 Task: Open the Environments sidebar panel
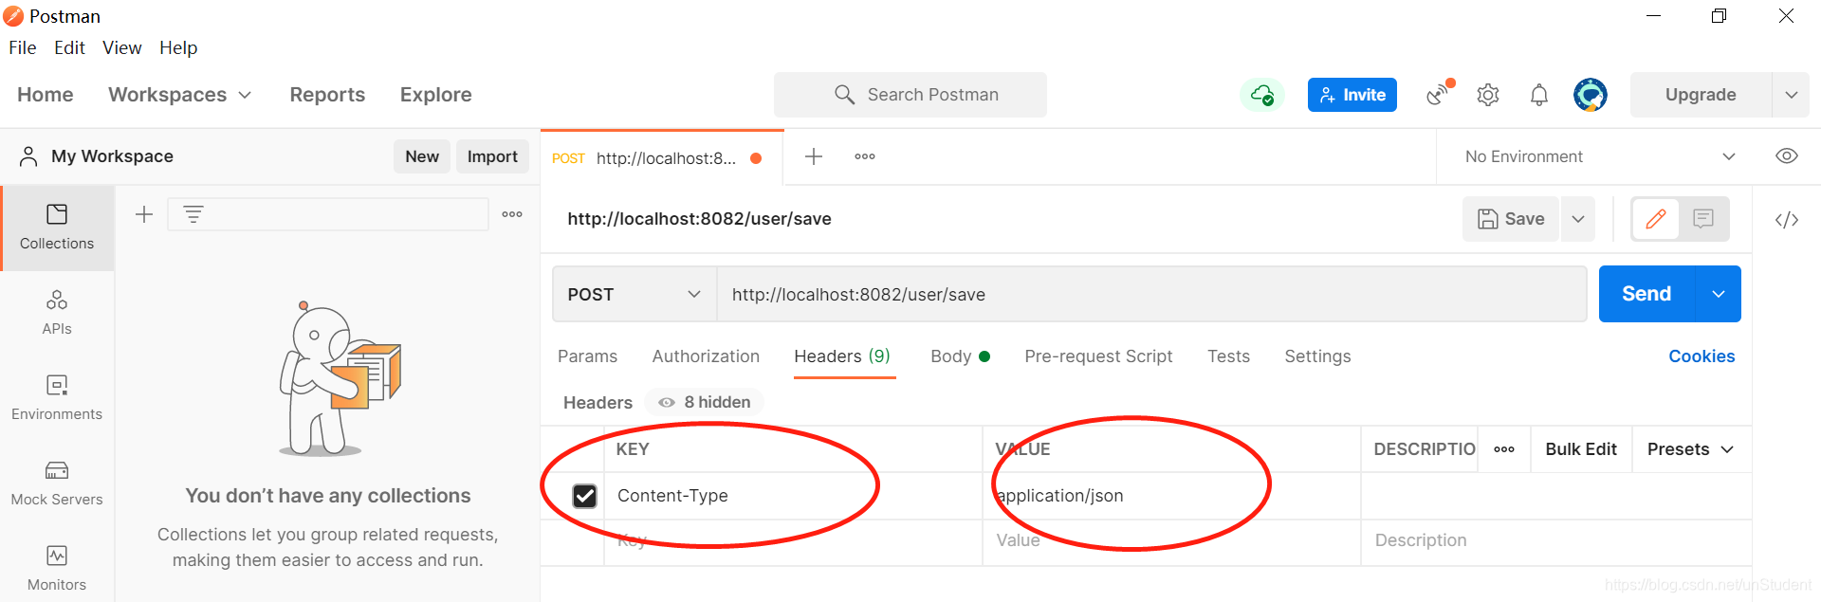tap(57, 398)
